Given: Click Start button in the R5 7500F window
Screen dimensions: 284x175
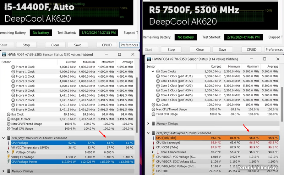Looking at the screenshot, I should pyautogui.click(x=148, y=50).
